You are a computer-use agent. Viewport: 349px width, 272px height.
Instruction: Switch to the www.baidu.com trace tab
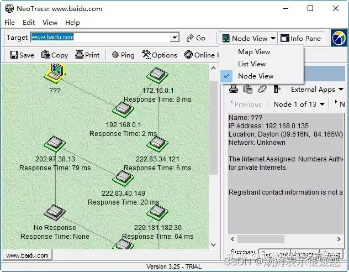pyautogui.click(x=27, y=255)
